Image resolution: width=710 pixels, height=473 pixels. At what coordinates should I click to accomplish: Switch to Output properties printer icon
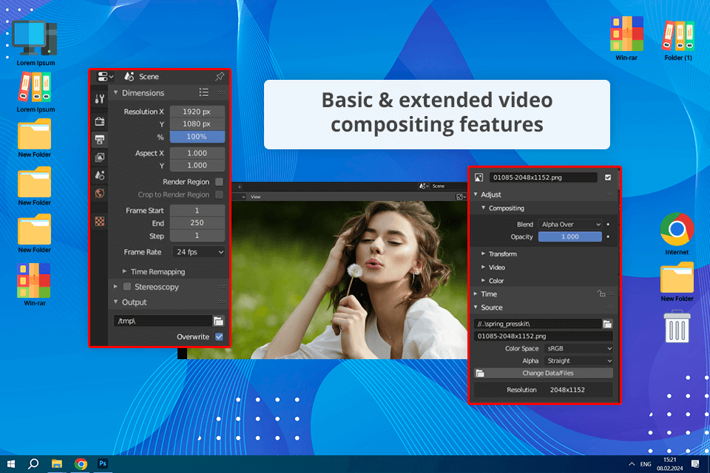100,139
